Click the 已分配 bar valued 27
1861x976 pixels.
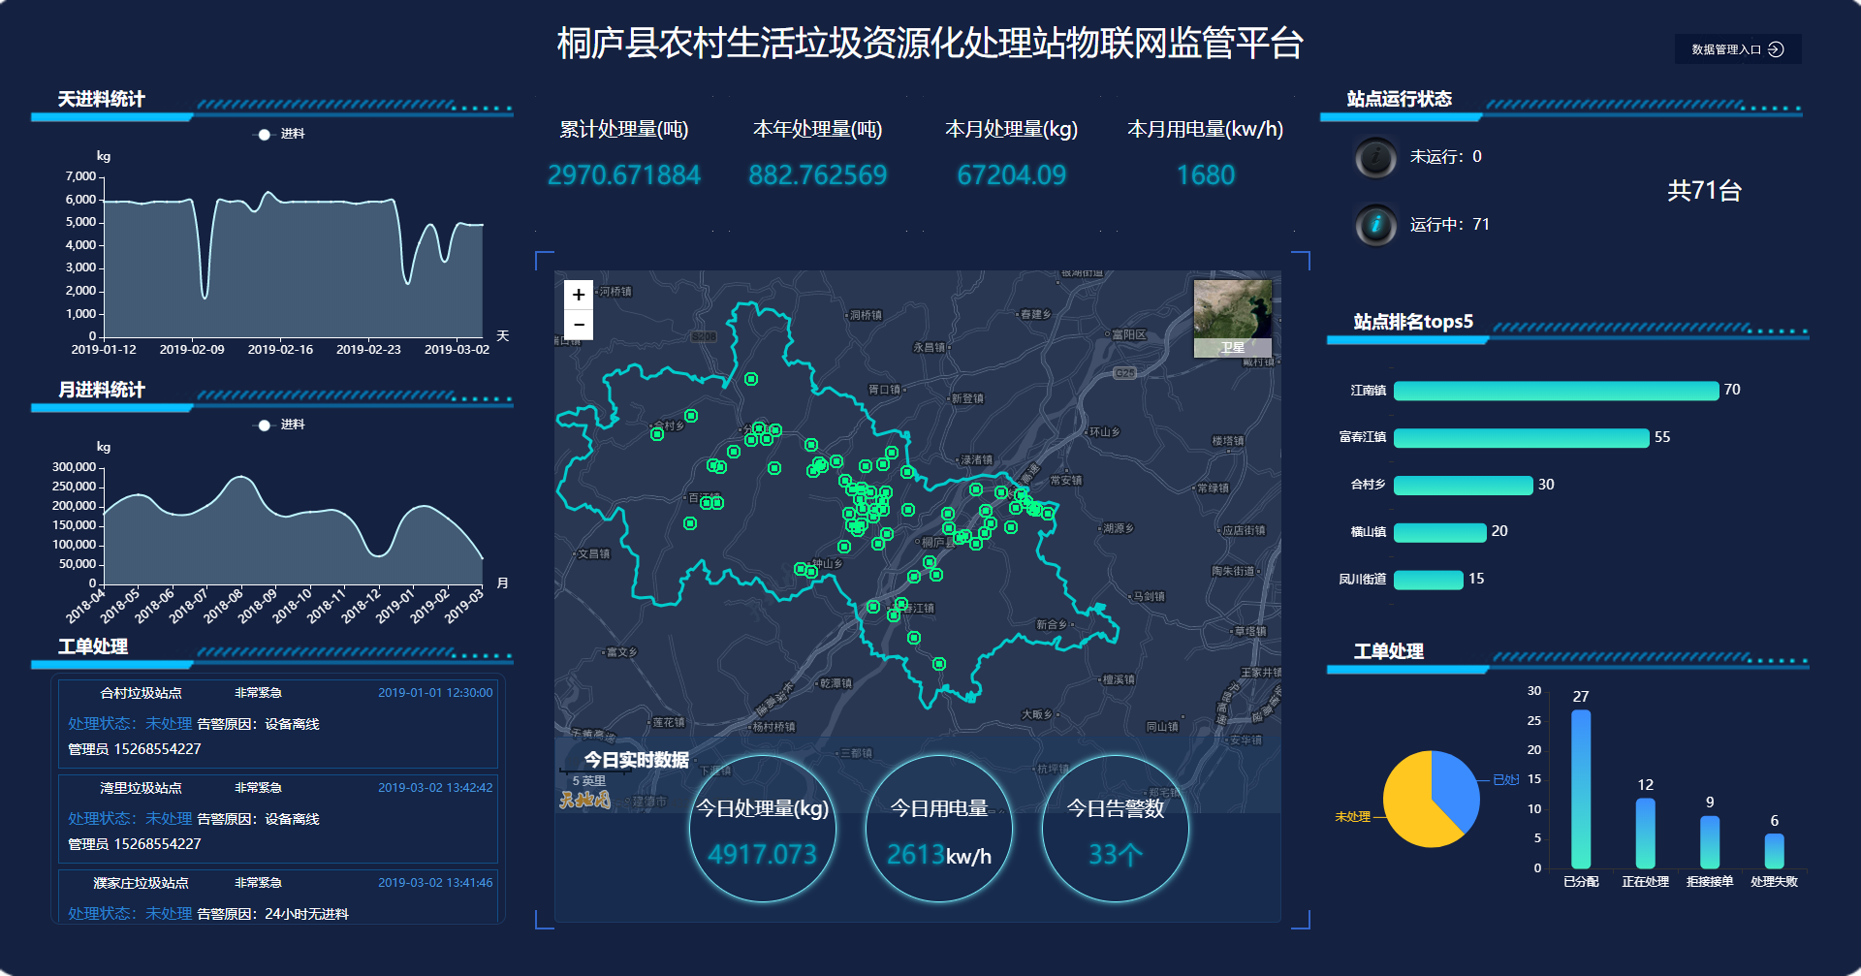(1581, 789)
